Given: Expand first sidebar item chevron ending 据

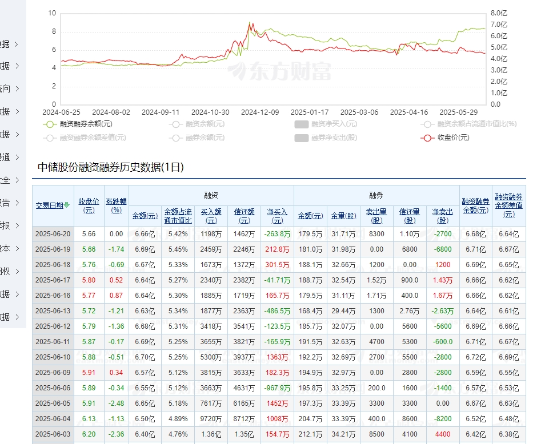Looking at the screenshot, I should pyautogui.click(x=16, y=44).
